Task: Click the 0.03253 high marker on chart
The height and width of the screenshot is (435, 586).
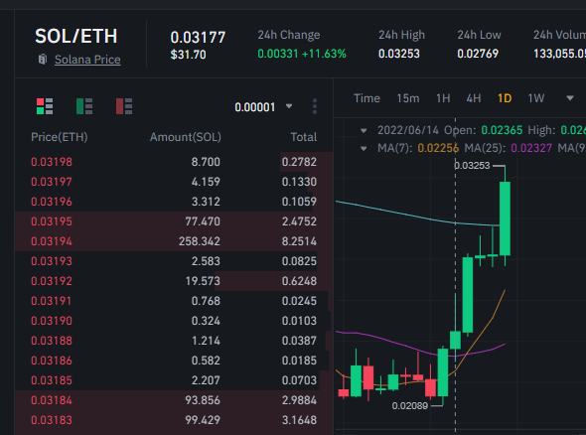Action: point(472,166)
